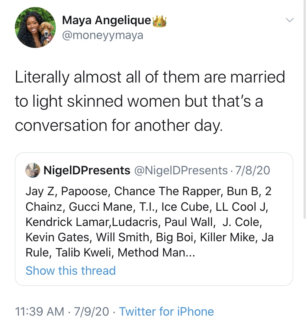Open the bold NigelDPresents name in quote

(x=87, y=171)
